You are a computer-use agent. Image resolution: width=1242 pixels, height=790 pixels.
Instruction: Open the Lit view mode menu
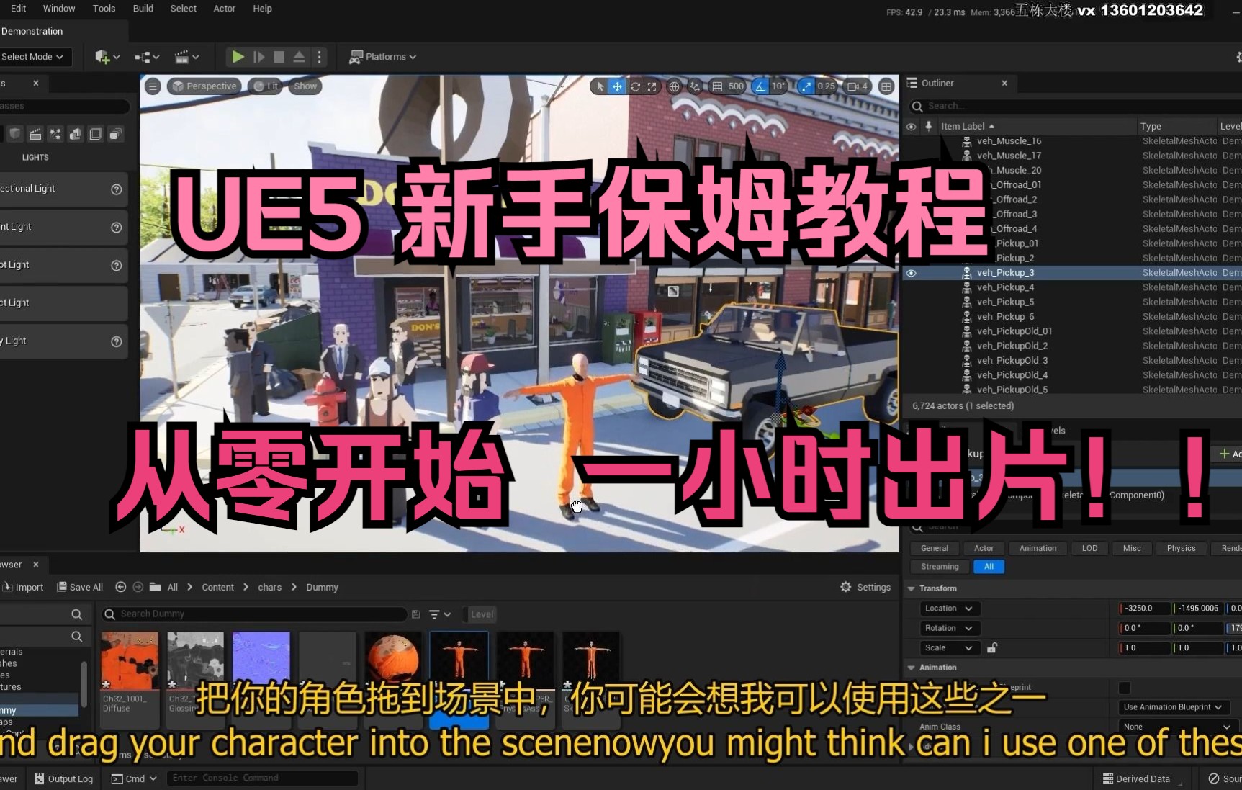266,86
